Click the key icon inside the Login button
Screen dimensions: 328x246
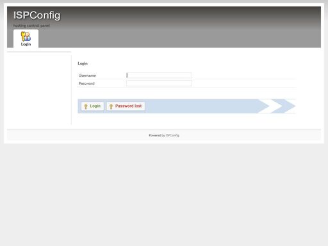86,106
